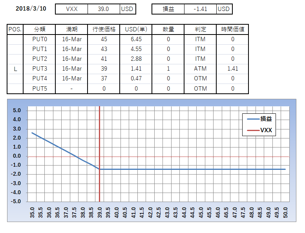Click the 35.0 x-axis label
Screen dimensions: 305x233
[x=32, y=212]
